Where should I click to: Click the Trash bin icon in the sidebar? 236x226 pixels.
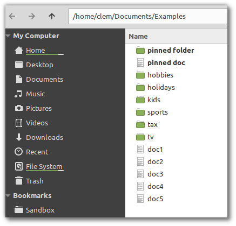pyautogui.click(x=19, y=181)
